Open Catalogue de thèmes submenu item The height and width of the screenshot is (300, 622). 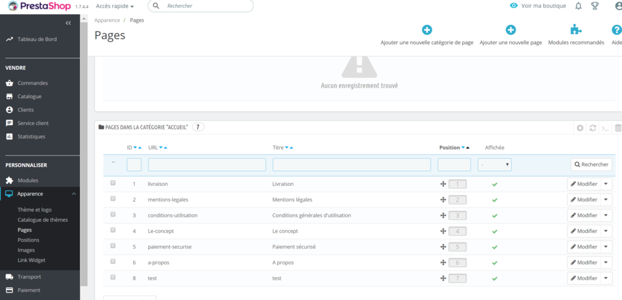coord(43,219)
